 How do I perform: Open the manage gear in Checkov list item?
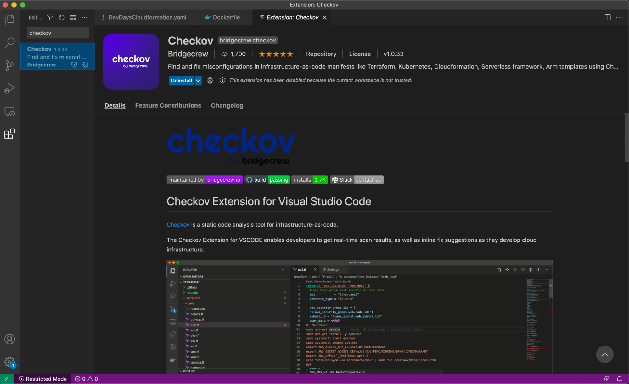pyautogui.click(x=85, y=65)
